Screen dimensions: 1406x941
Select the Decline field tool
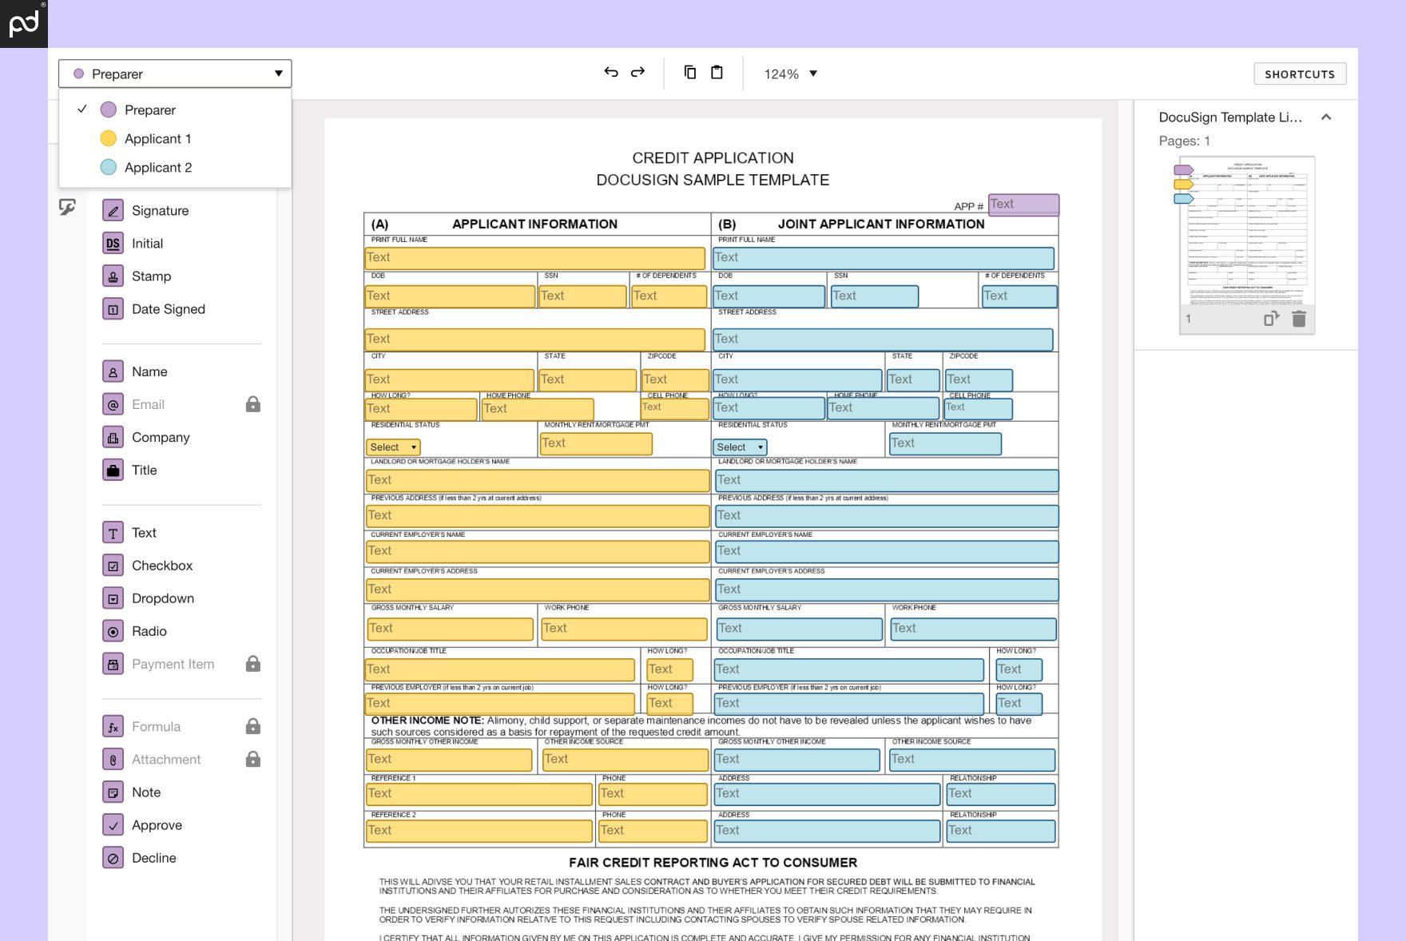[154, 857]
